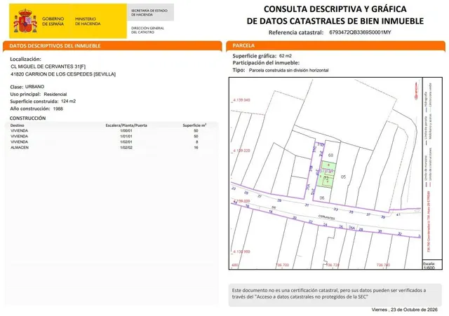
Task: Click the Spanish coat of arms emblem
Action: coord(25,21)
